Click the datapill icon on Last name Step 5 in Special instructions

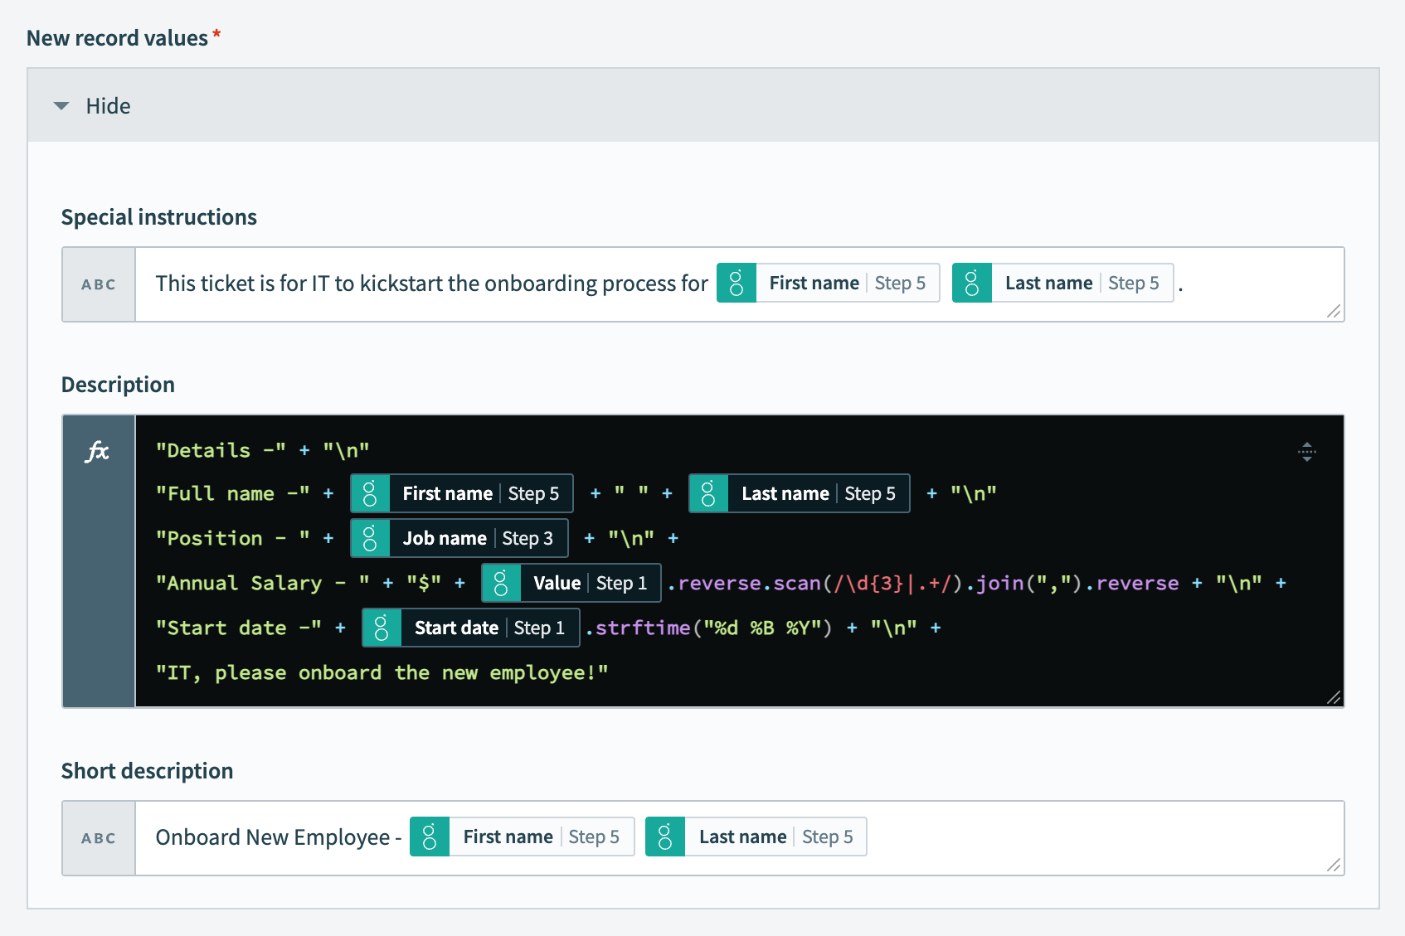click(971, 283)
